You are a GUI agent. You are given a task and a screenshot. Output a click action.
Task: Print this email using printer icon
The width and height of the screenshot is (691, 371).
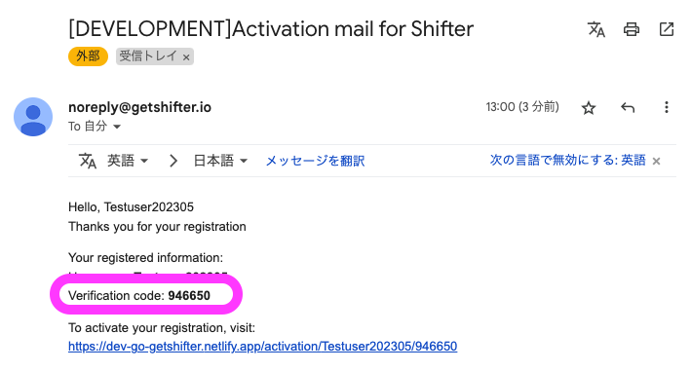click(632, 29)
